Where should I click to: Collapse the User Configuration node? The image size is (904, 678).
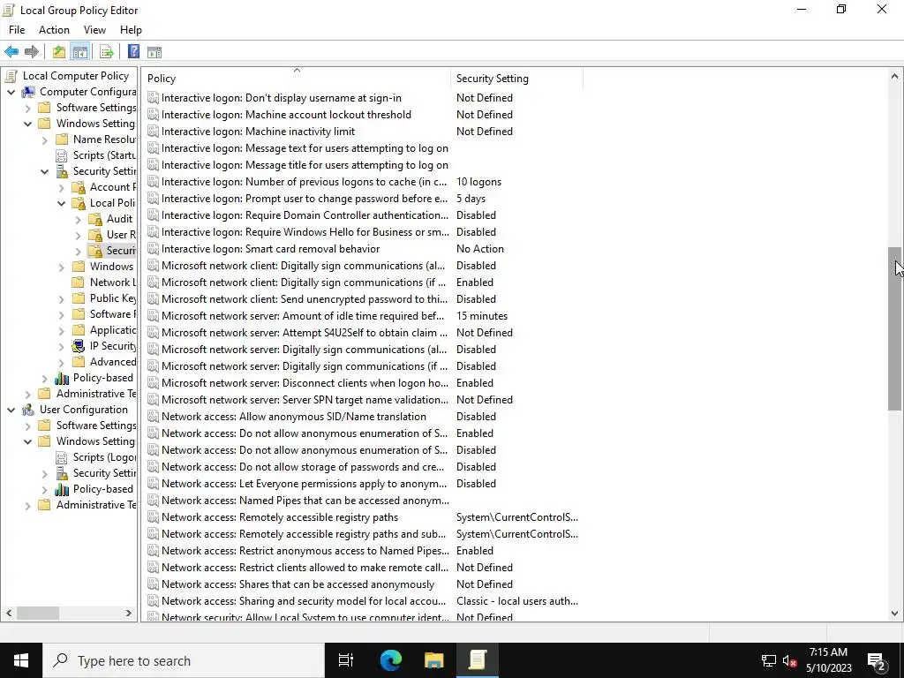pos(11,410)
